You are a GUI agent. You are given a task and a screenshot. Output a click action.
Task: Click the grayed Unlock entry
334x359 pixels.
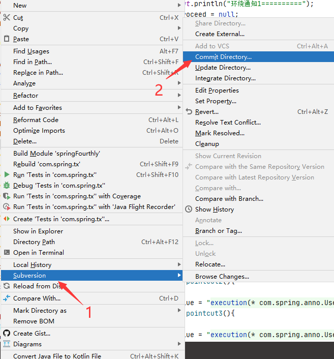click(258, 253)
